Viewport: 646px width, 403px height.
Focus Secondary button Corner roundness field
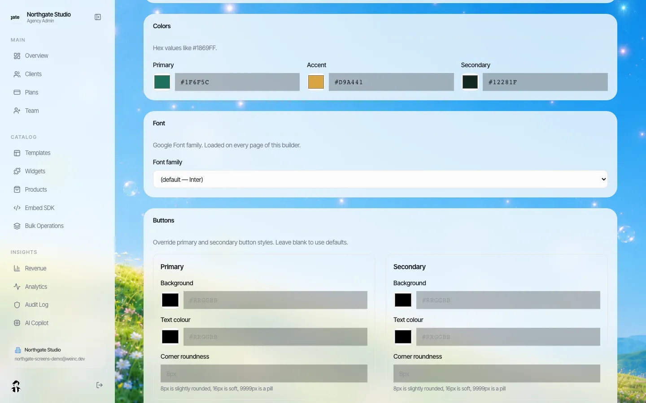(x=497, y=373)
